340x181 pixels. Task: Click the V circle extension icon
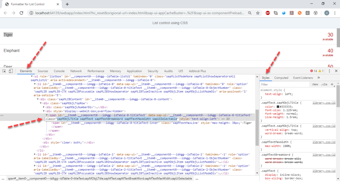(315, 13)
